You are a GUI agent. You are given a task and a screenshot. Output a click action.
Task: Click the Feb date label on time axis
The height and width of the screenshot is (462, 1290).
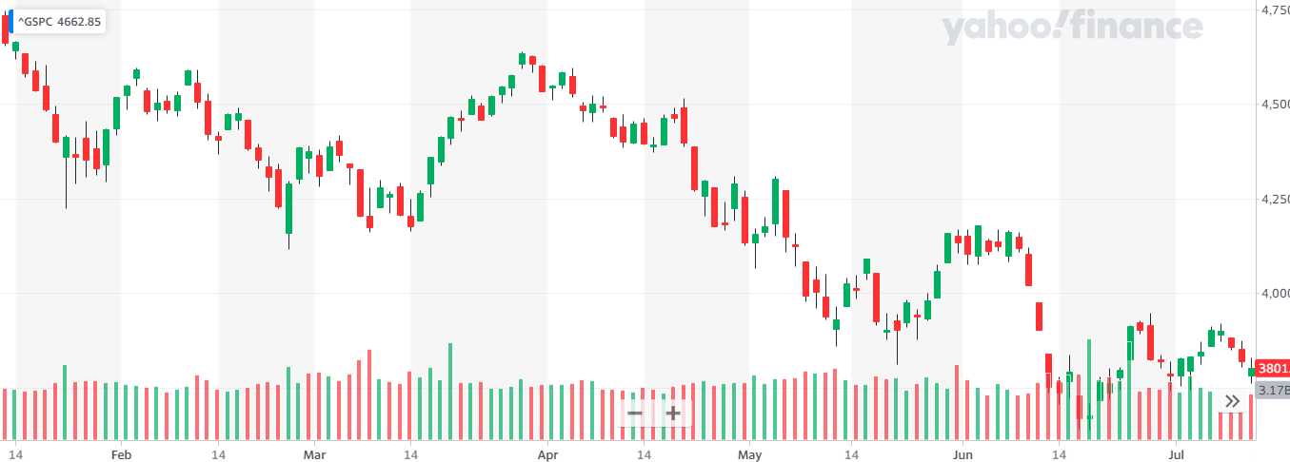click(x=121, y=453)
